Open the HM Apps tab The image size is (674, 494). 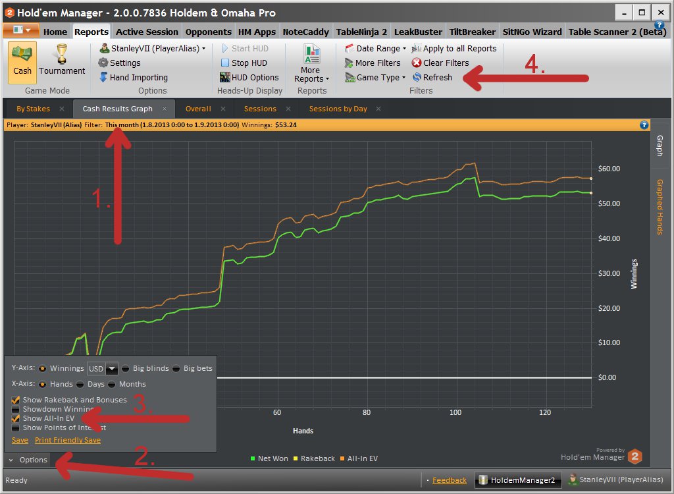coord(257,32)
